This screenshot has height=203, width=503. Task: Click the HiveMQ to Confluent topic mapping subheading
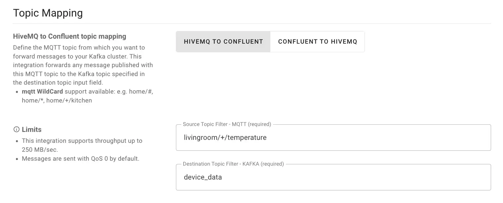(70, 36)
